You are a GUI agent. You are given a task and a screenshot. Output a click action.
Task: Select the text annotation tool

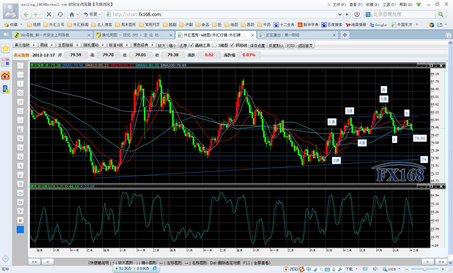[x=20, y=211]
